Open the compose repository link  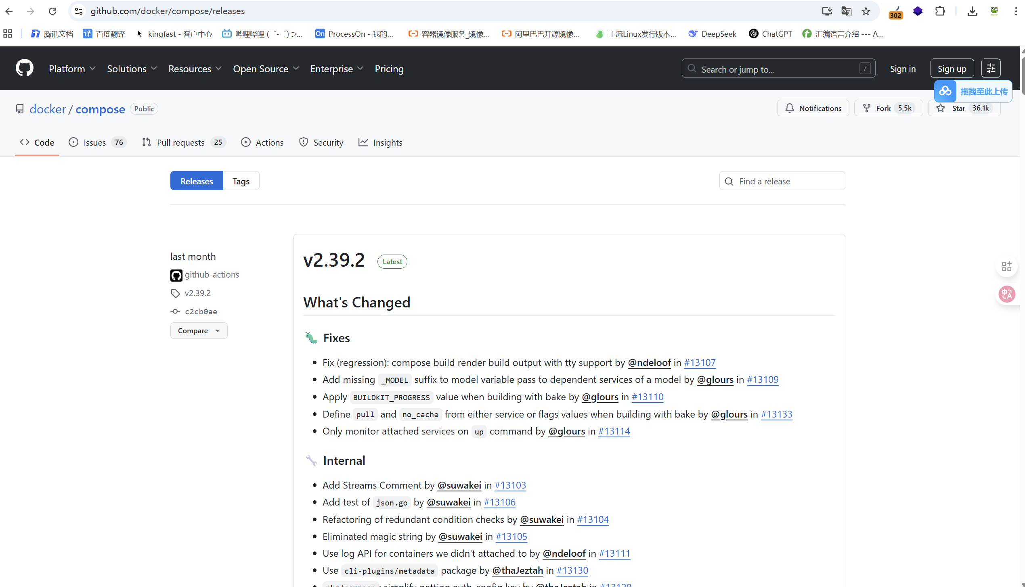click(x=100, y=109)
